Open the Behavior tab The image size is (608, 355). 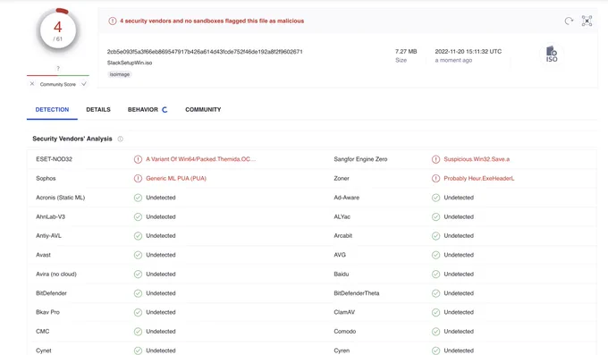coord(143,110)
